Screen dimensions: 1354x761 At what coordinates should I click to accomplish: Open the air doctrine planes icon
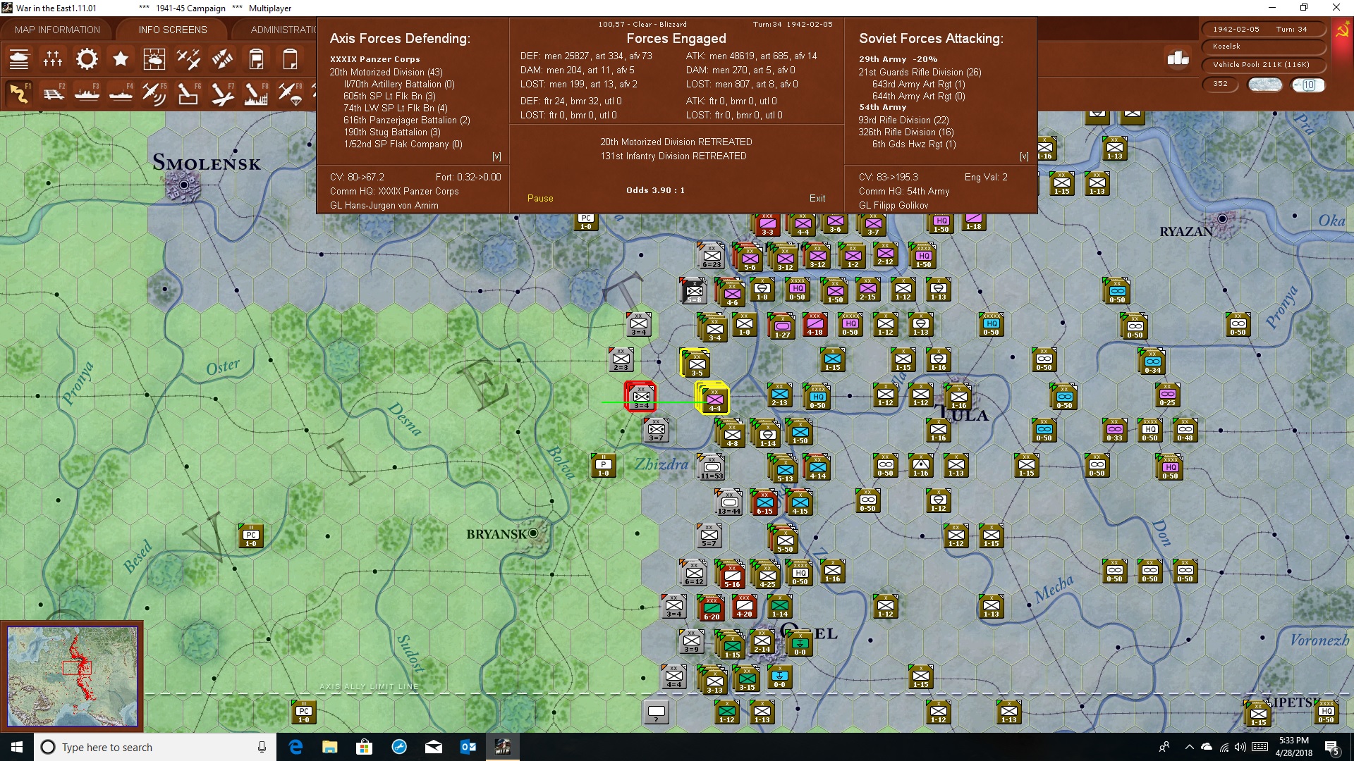coord(188,59)
